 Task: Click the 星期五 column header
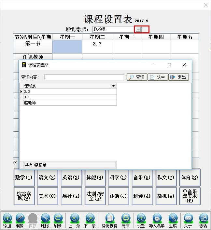pos(185,37)
